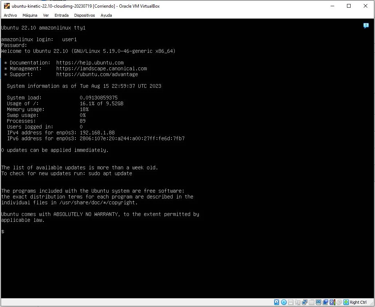Click the overlapping blue screens indicator icon
Screen dimensions: 375x307
click(325, 302)
